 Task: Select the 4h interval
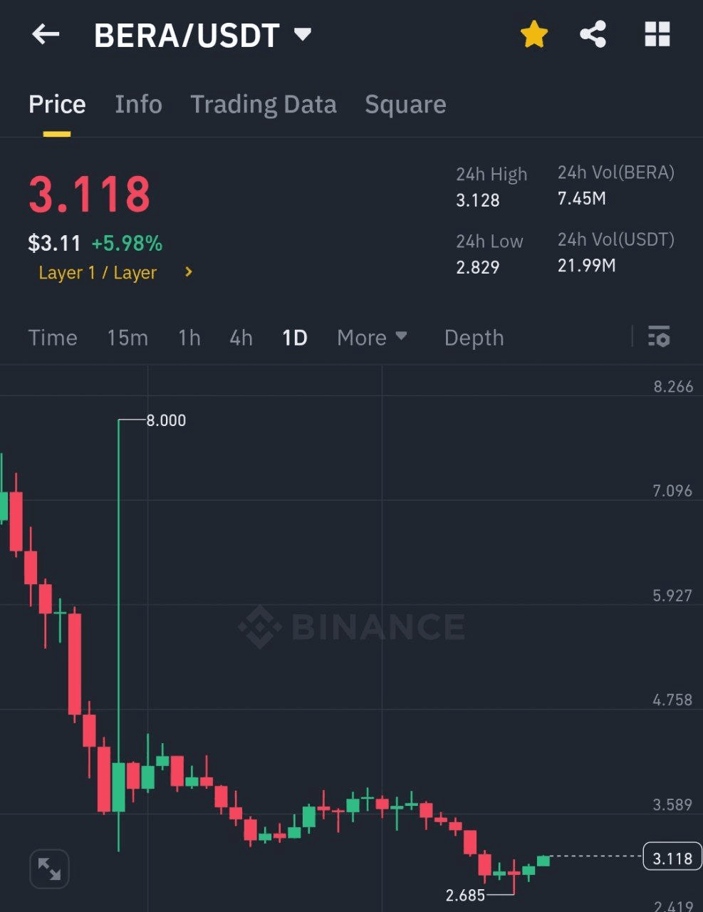click(x=241, y=338)
